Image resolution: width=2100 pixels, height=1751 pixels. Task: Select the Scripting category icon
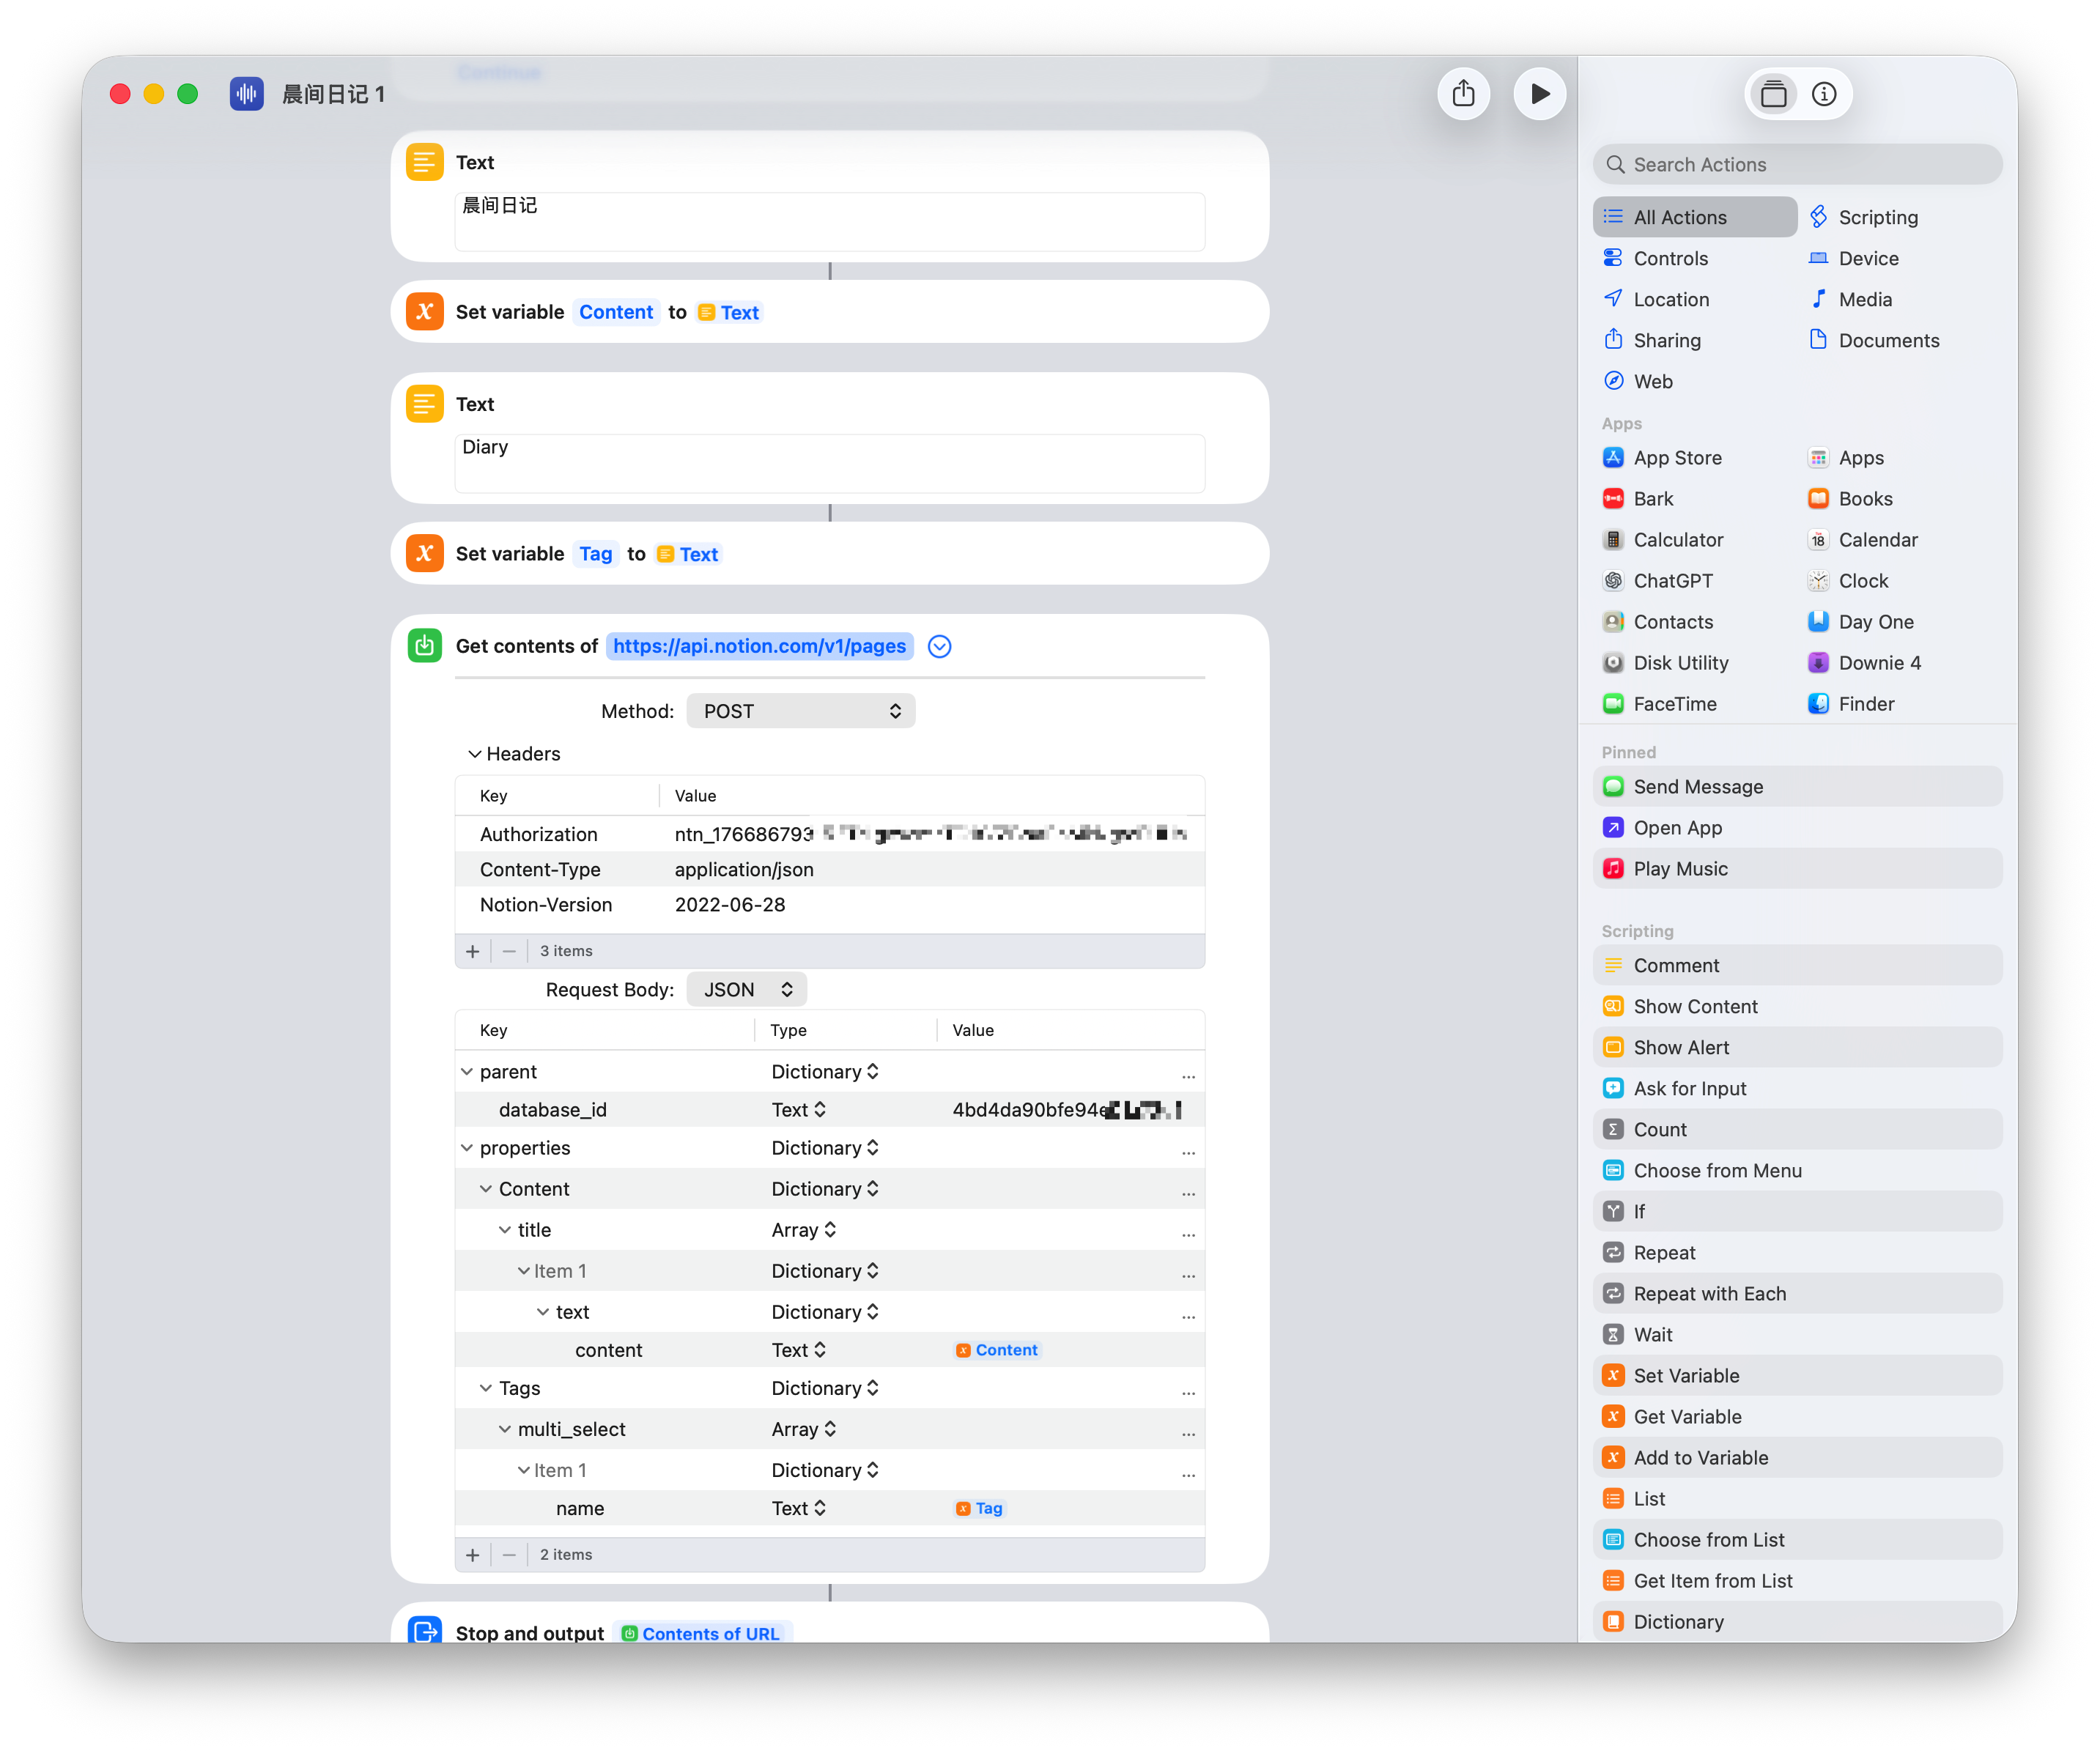[1818, 217]
